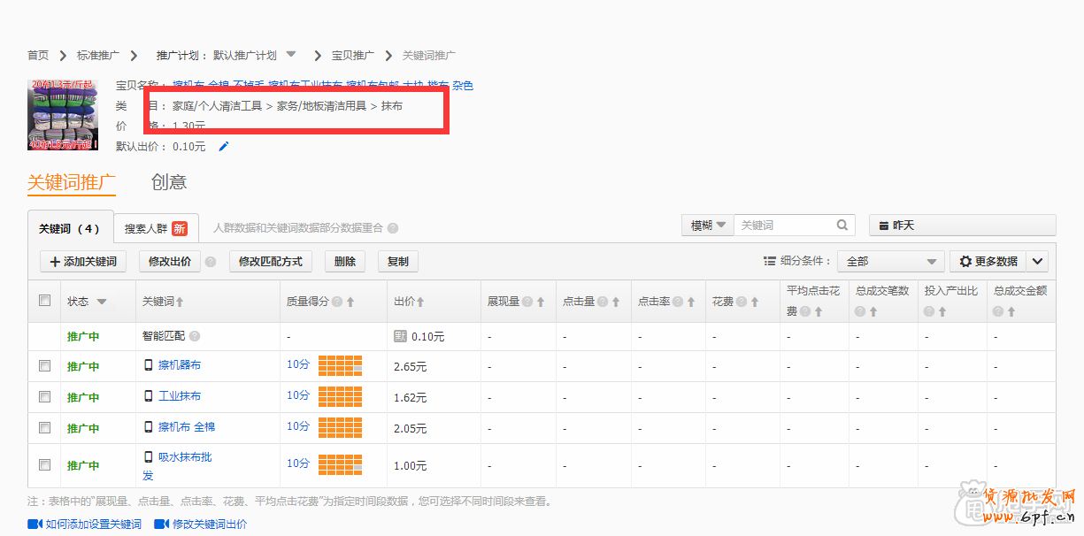Click the help icon on the 花费 column
Image resolution: width=1084 pixels, height=536 pixels.
pos(740,301)
